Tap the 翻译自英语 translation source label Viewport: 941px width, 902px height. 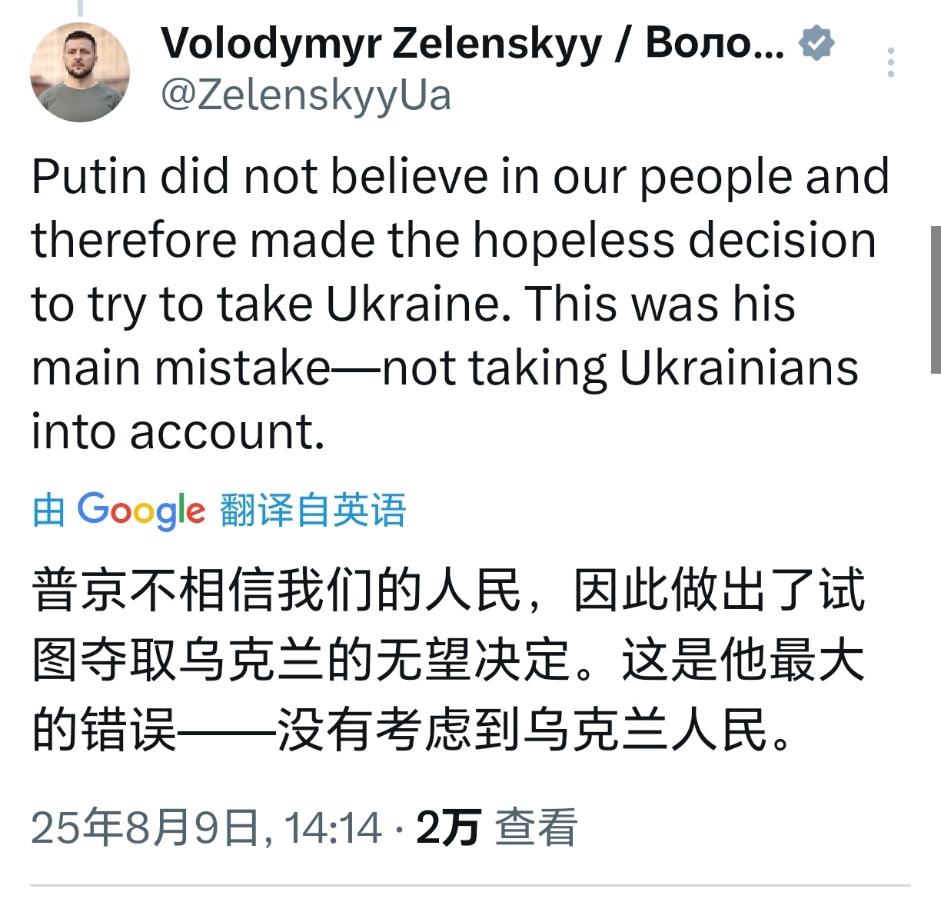coord(313,511)
